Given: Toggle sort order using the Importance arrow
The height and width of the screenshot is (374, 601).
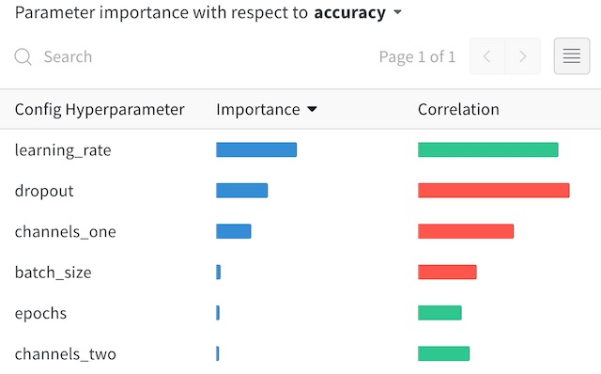Looking at the screenshot, I should click(312, 110).
